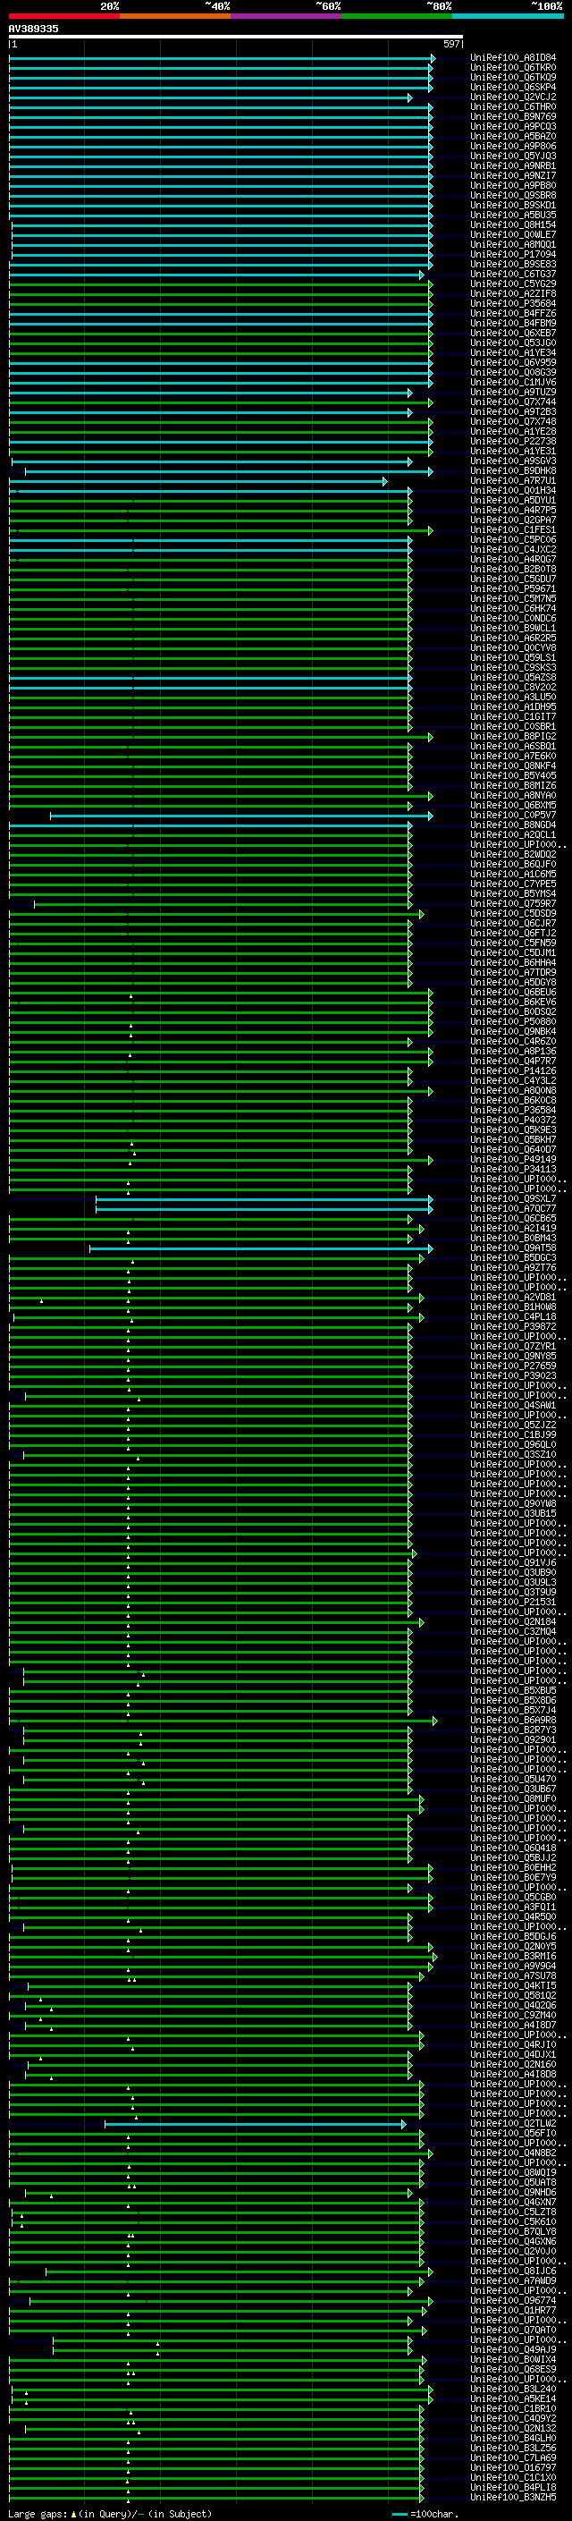Select the label UniRef100_Q4N8B2
572x2521 pixels.
[x=513, y=2153]
